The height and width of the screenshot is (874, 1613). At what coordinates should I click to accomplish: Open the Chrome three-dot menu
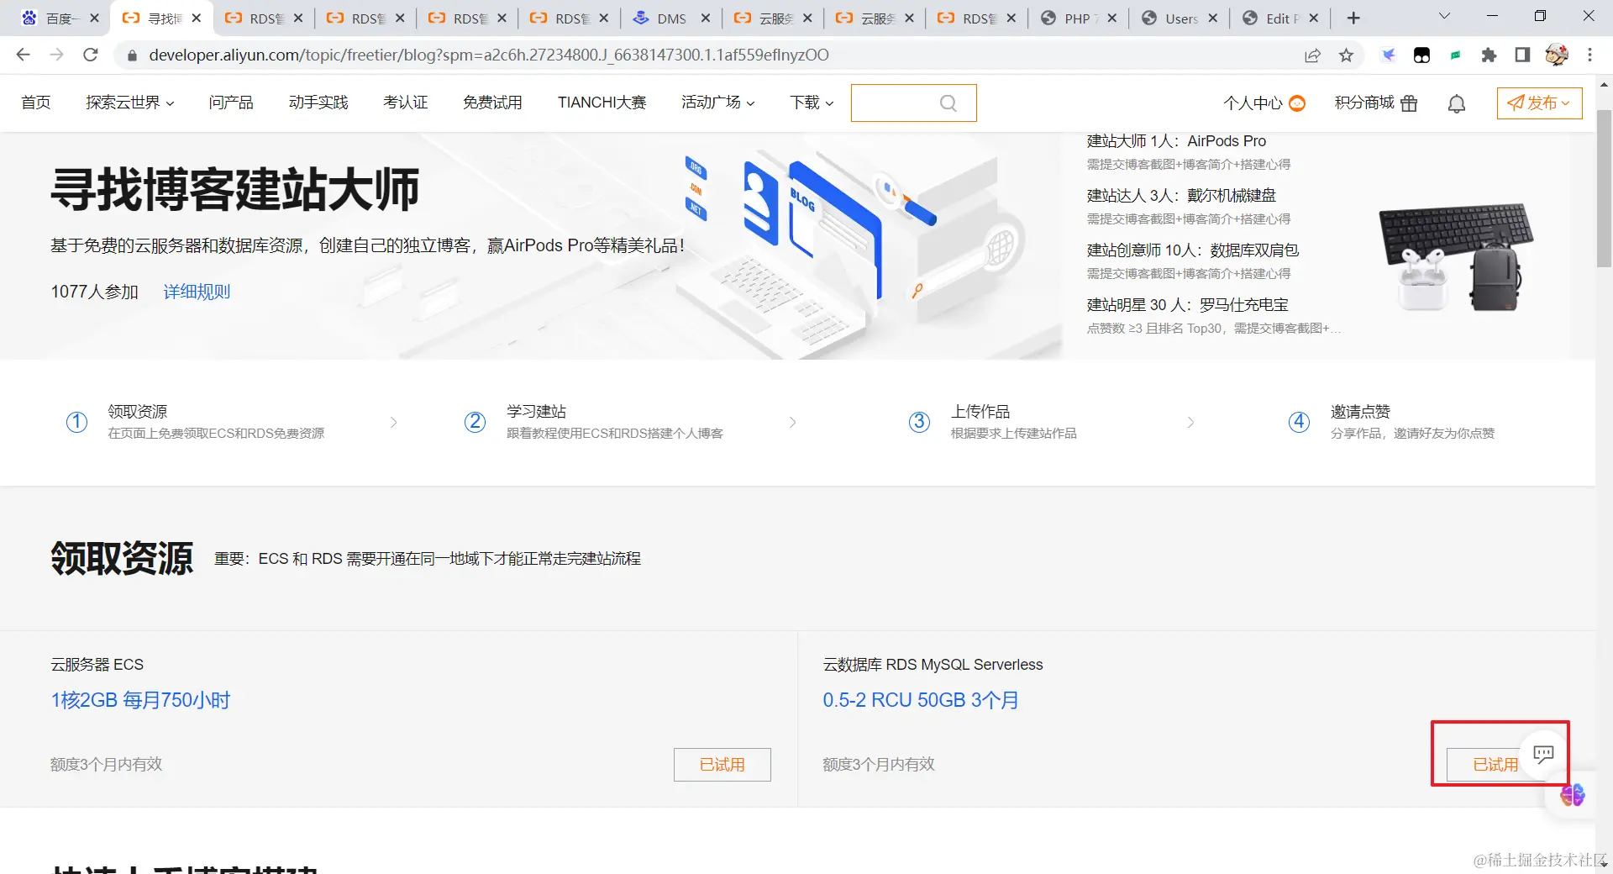(1589, 55)
